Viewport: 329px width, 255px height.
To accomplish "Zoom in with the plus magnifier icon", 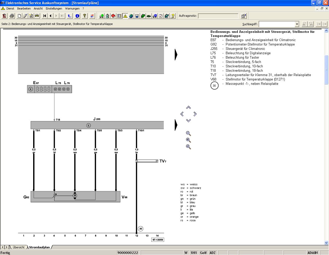I will [x=188, y=140].
